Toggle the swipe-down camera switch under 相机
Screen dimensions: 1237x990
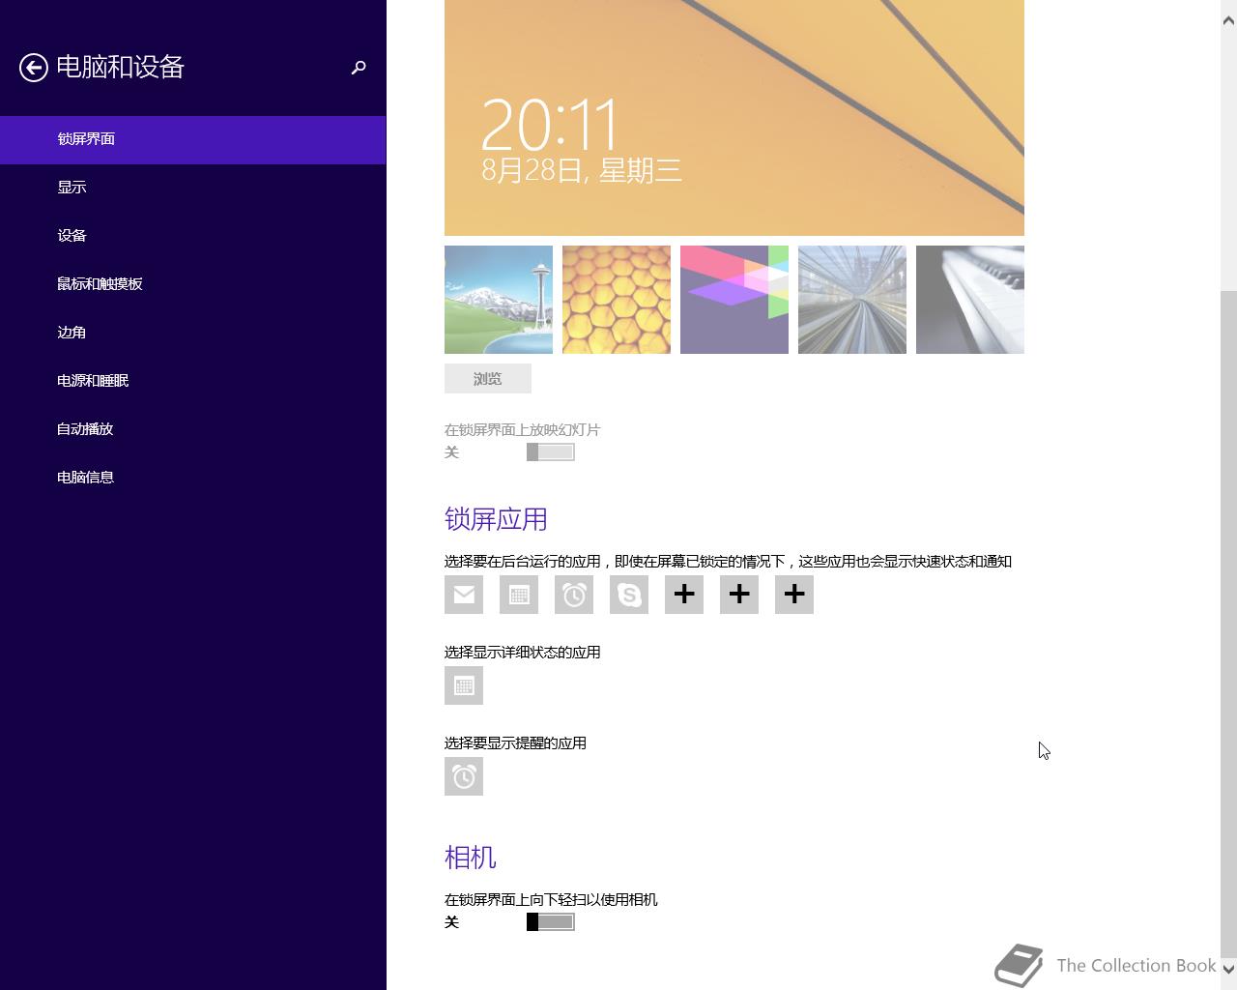[x=551, y=921]
